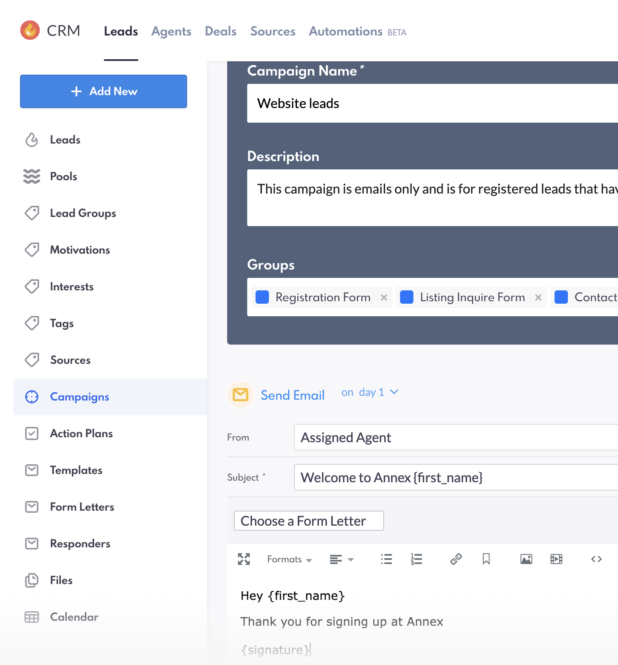618x665 pixels.
Task: Remove the Listing Inquire Form group tag
Action: [538, 297]
